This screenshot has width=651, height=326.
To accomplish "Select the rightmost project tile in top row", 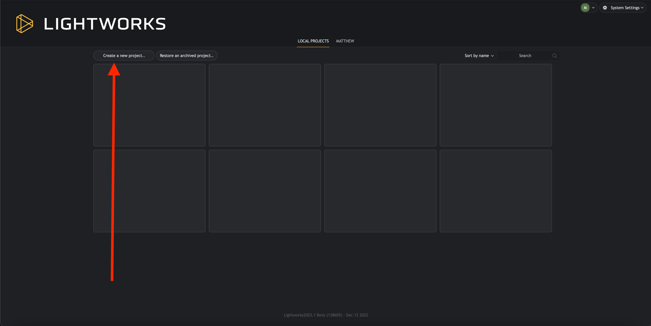I will pos(496,105).
